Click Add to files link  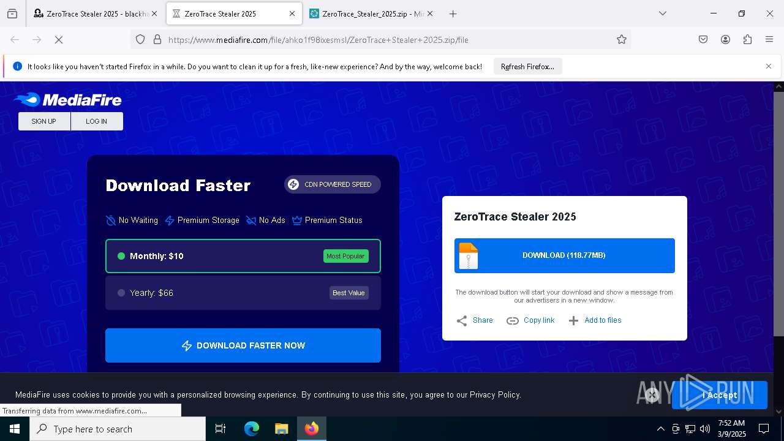[603, 320]
